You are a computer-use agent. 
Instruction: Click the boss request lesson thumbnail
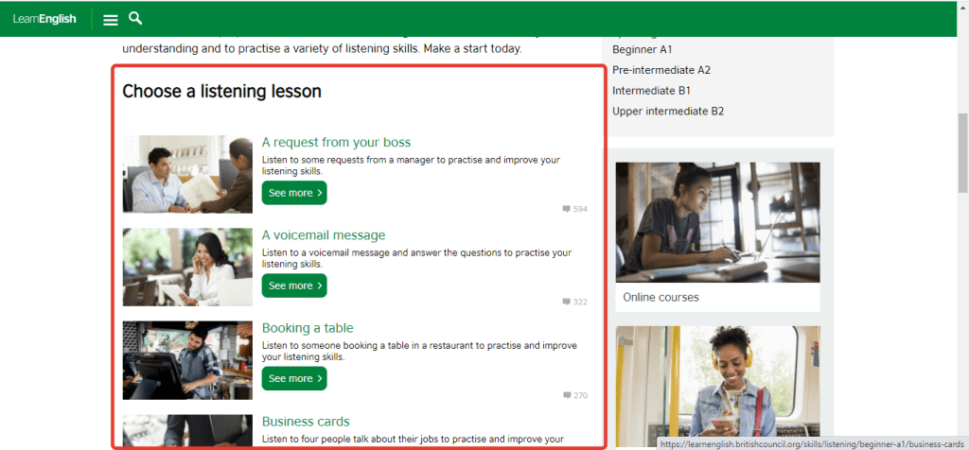coord(187,174)
